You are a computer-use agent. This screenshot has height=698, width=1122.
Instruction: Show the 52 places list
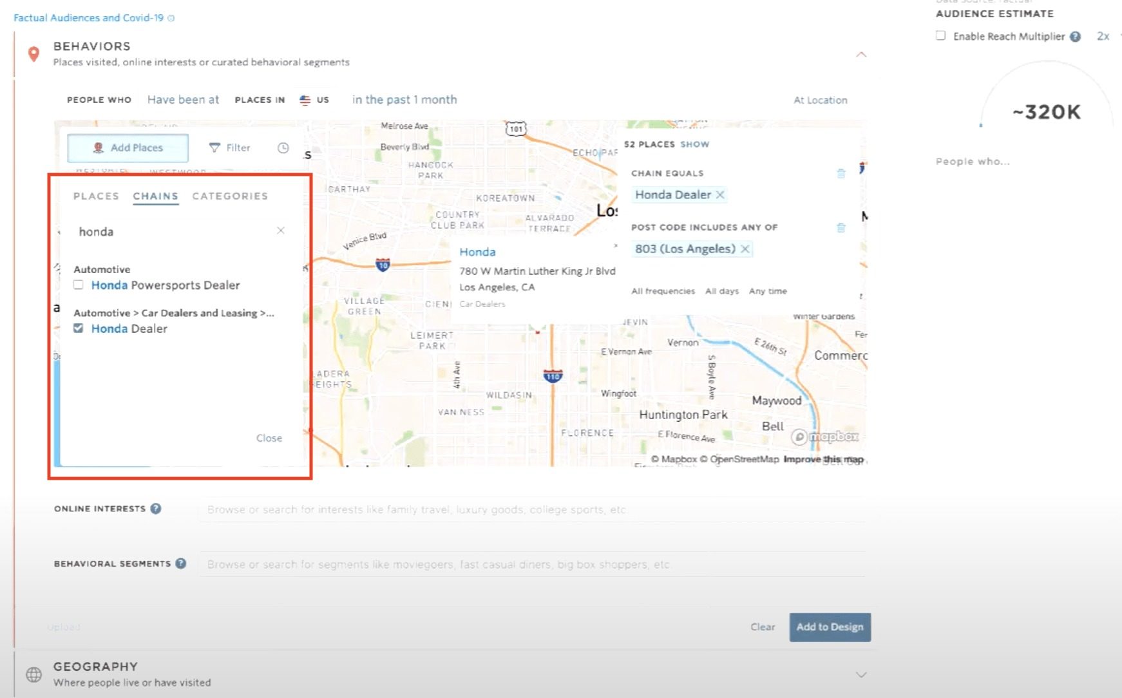click(x=695, y=144)
